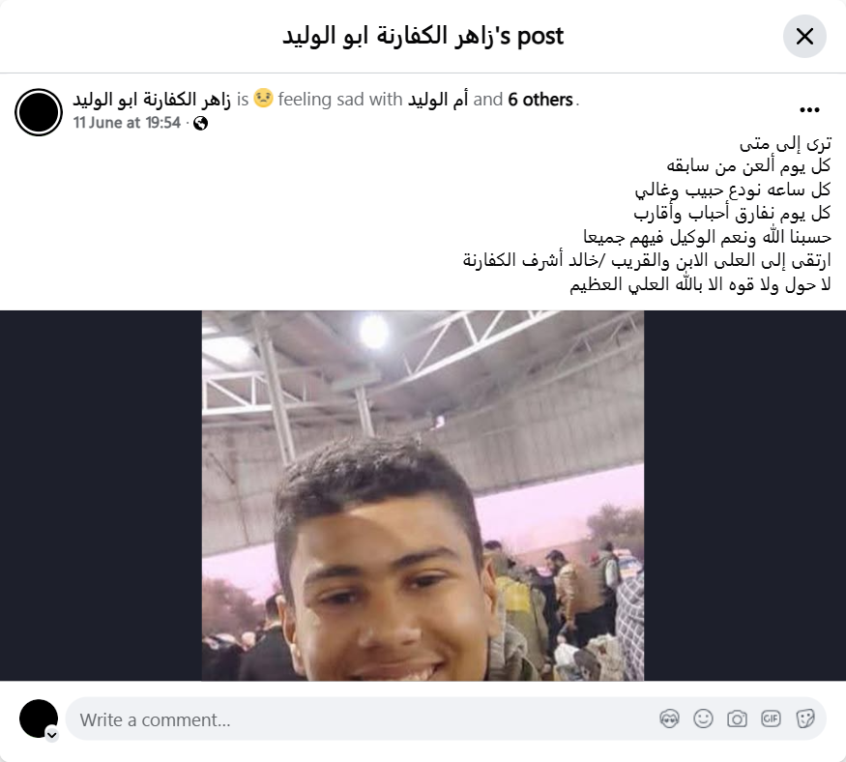Open the author name زاهر الكفارنة ابو الوليد

(152, 100)
